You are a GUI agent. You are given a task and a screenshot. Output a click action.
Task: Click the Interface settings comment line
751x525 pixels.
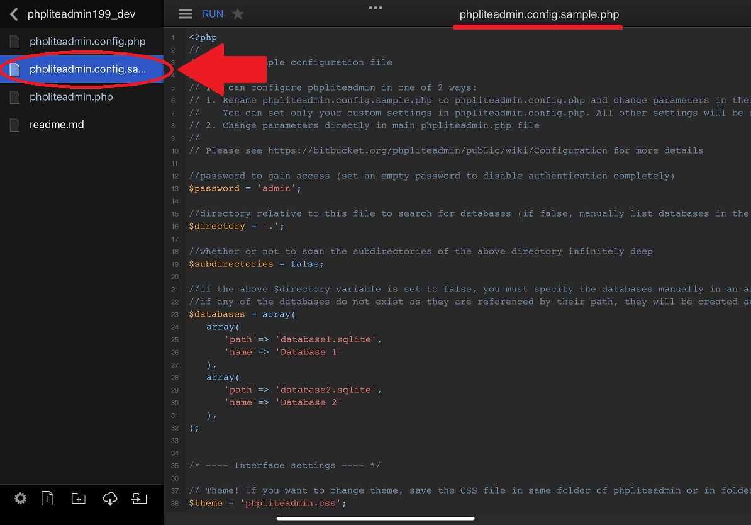tap(284, 466)
